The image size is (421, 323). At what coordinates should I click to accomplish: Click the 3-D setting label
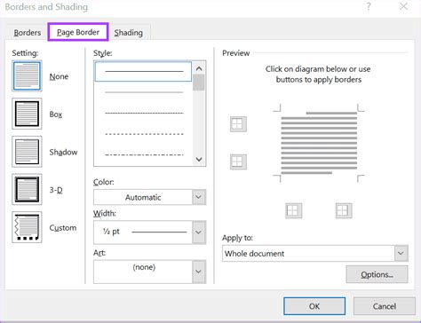56,190
